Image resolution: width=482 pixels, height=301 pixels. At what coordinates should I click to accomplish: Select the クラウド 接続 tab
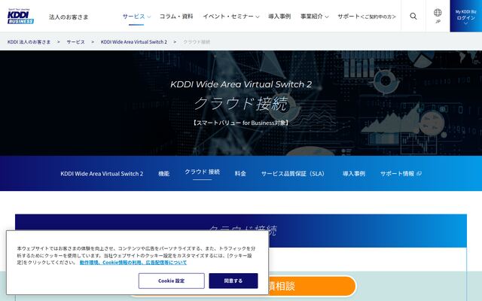(x=203, y=172)
